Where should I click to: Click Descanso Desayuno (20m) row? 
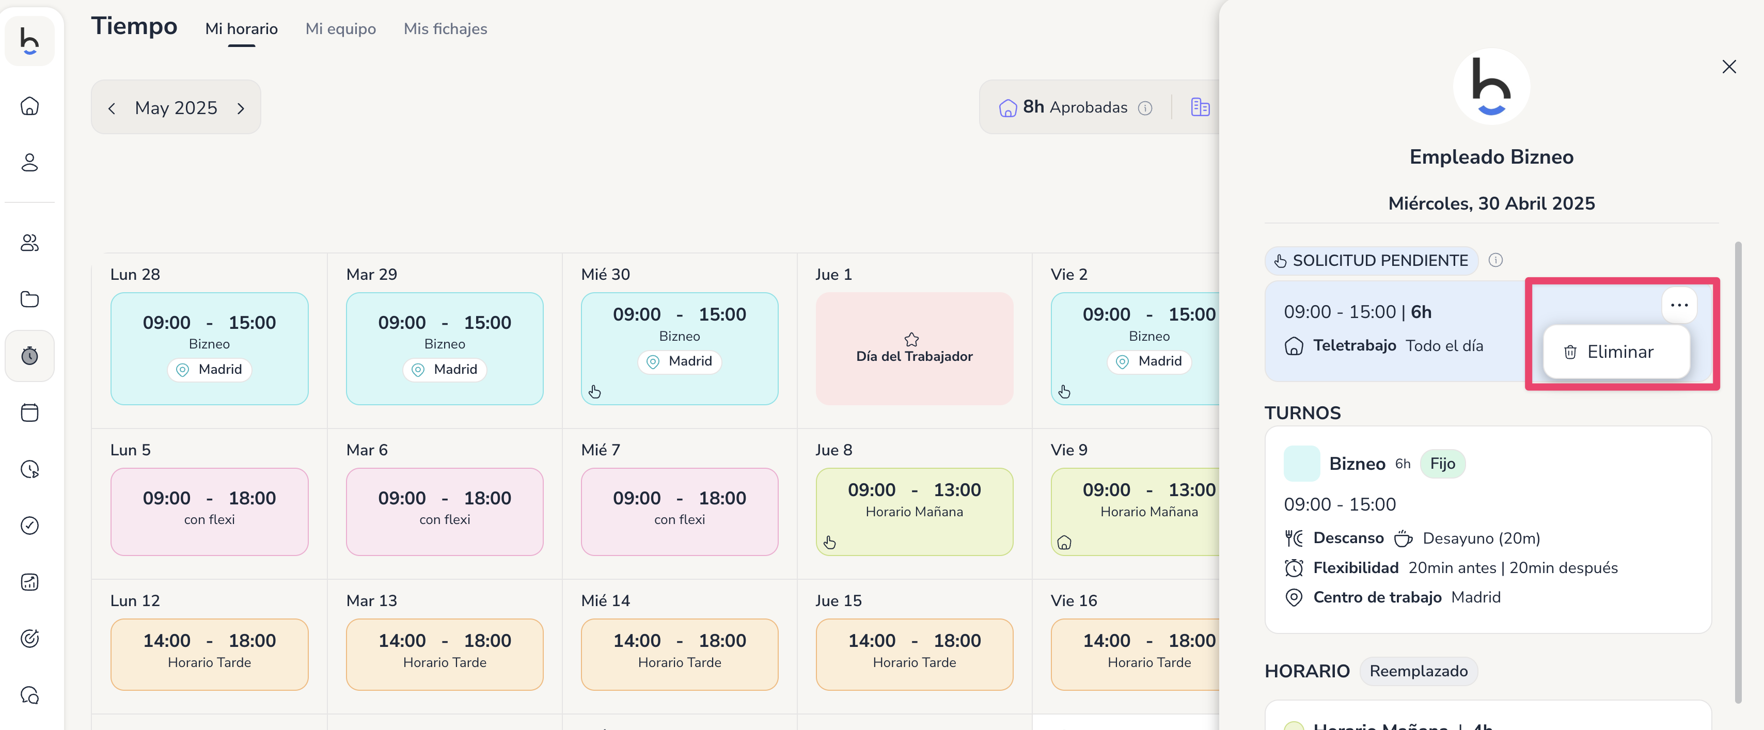pyautogui.click(x=1412, y=539)
